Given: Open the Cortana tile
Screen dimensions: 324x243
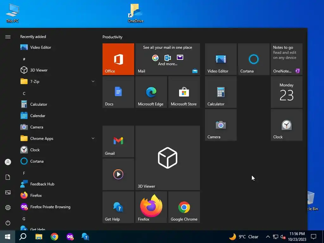Looking at the screenshot, I should point(253,59).
